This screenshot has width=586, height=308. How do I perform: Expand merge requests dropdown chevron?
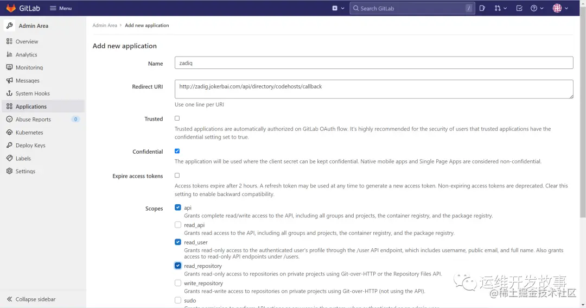[x=505, y=8]
